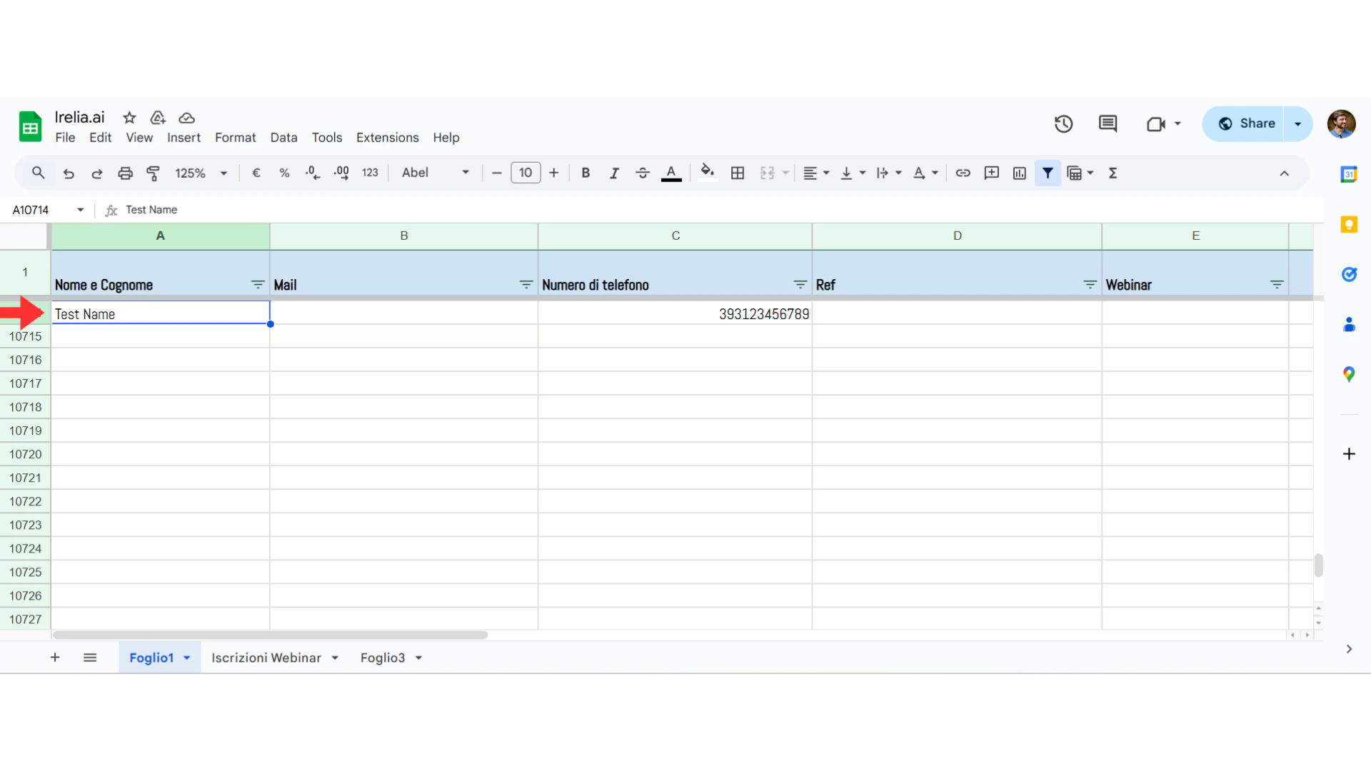
Task: Pick a text color
Action: [671, 173]
